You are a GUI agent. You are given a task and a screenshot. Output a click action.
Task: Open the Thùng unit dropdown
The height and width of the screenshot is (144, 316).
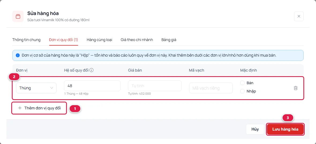coord(36,88)
